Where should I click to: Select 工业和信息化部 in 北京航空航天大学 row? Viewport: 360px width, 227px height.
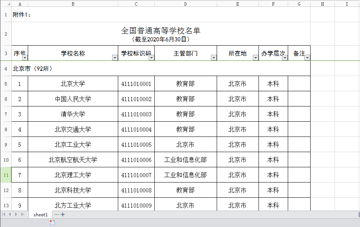point(186,159)
